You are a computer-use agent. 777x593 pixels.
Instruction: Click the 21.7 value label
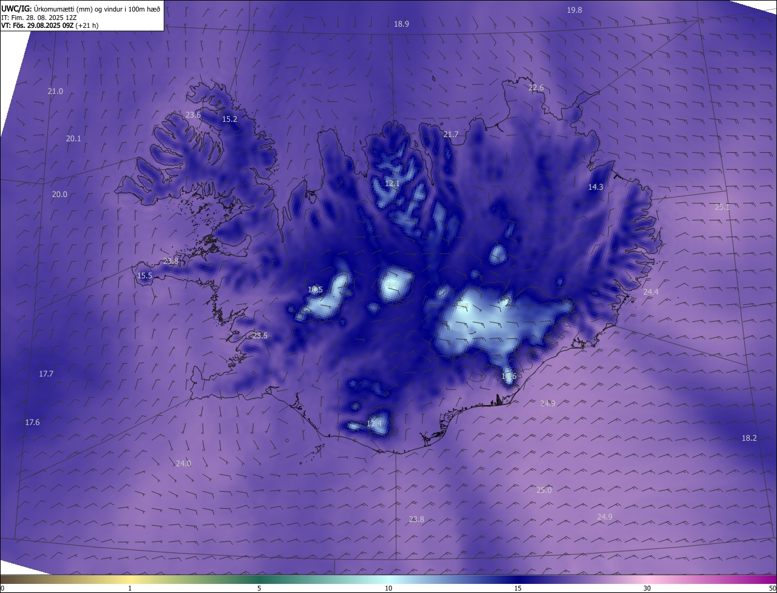coord(451,135)
